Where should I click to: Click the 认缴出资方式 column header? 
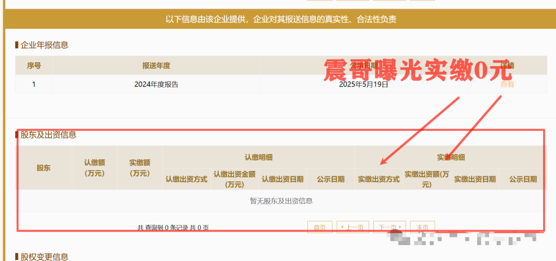tap(186, 179)
